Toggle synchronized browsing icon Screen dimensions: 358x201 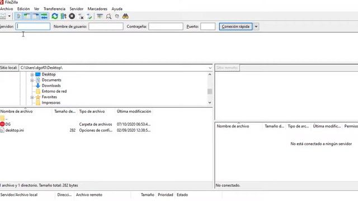(x=117, y=16)
